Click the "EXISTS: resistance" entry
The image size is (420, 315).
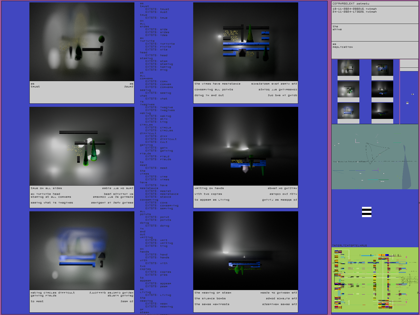point(162,194)
